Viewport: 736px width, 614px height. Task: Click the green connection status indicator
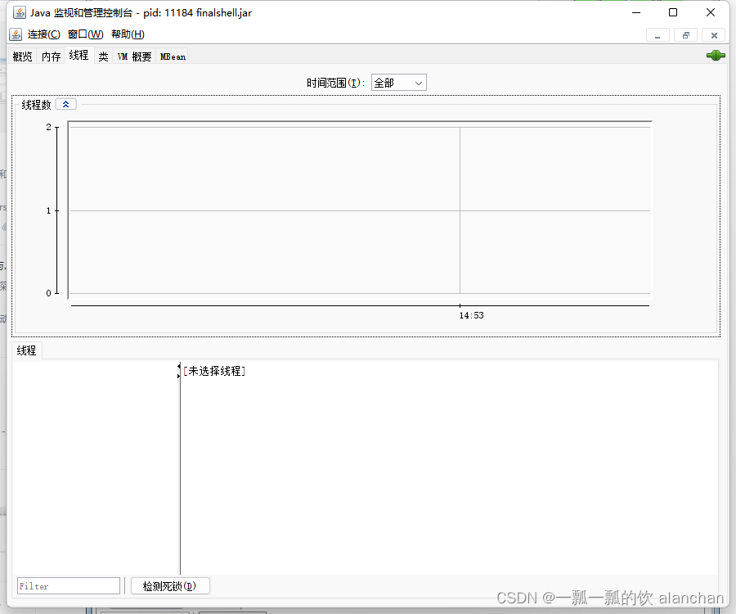(716, 56)
